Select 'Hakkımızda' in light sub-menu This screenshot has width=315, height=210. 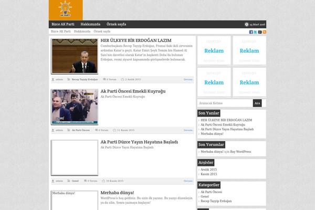pos(82,31)
